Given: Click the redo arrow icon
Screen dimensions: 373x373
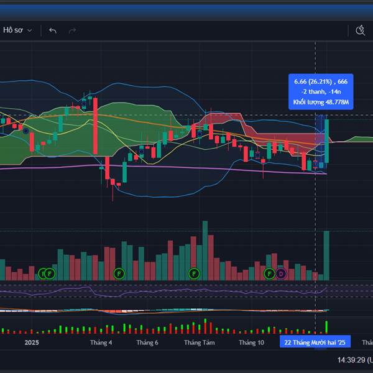Looking at the screenshot, I should (72, 30).
